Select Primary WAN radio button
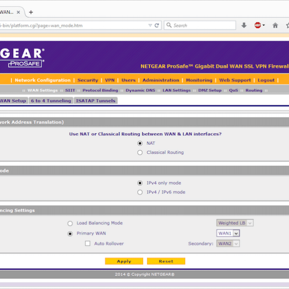 pyautogui.click(x=70, y=234)
